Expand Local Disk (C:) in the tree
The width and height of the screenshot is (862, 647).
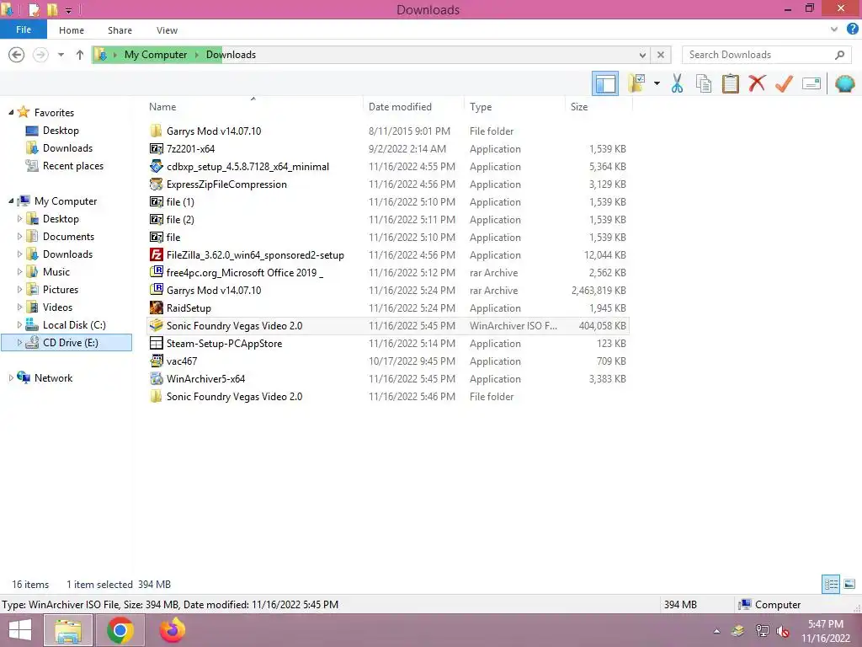tap(20, 324)
